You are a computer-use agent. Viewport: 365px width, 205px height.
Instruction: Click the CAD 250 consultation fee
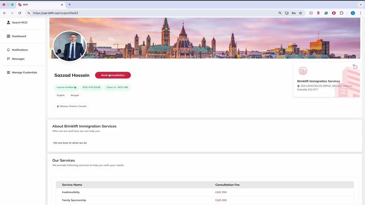[x=221, y=192]
